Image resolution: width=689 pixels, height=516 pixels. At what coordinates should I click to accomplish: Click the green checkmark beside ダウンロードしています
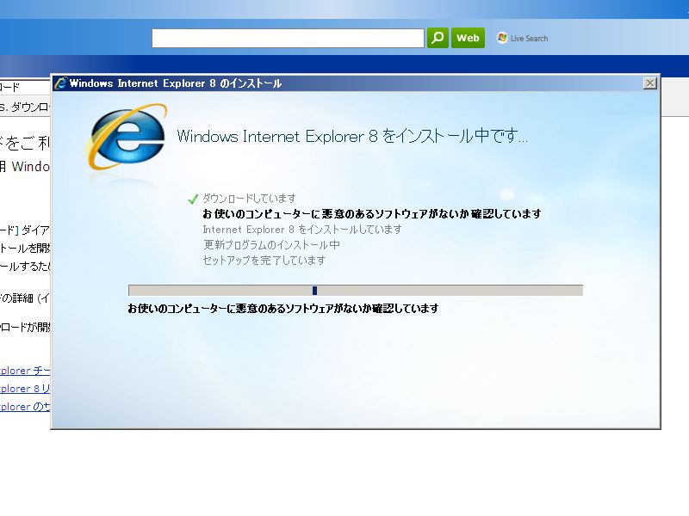click(x=193, y=199)
